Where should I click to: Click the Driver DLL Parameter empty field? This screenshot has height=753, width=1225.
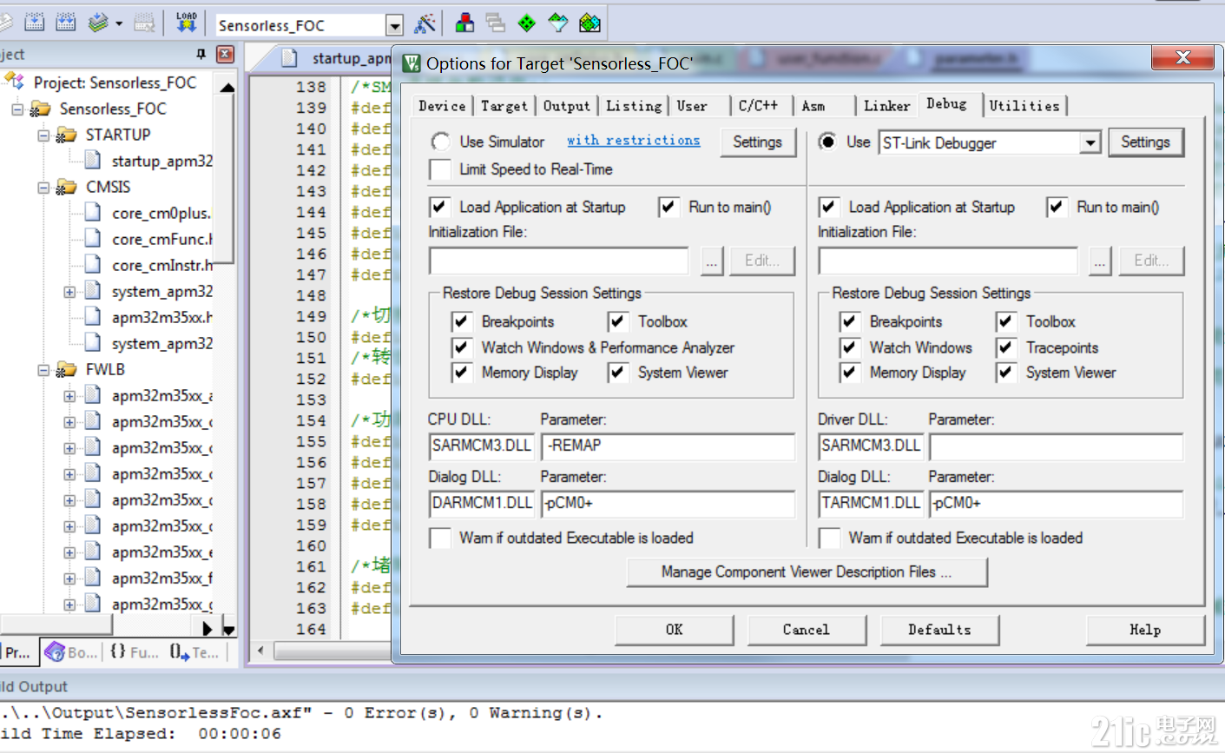click(1056, 446)
